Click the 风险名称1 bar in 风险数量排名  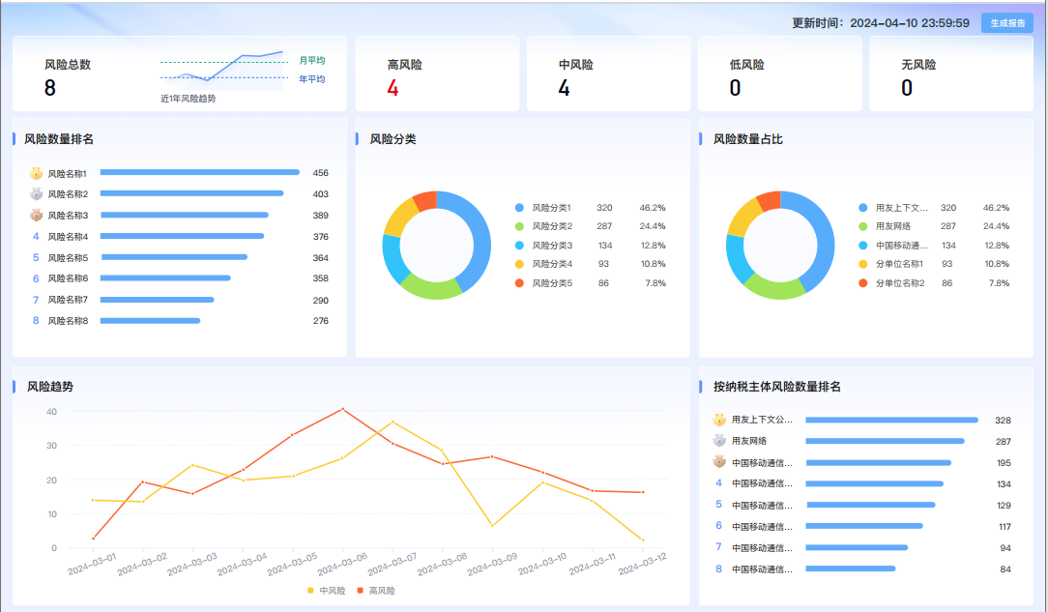(x=199, y=173)
